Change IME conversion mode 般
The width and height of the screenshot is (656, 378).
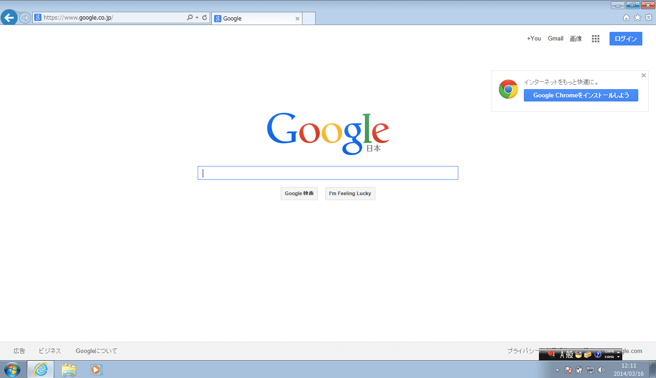569,355
